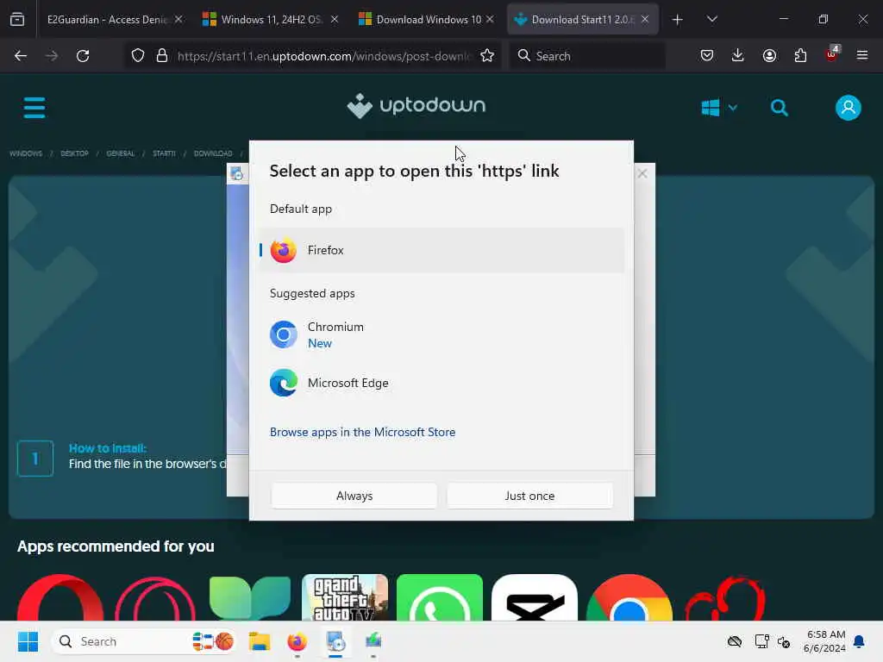Open WhatsApp recommended app thumbnail
The image size is (883, 662).
pos(439,597)
